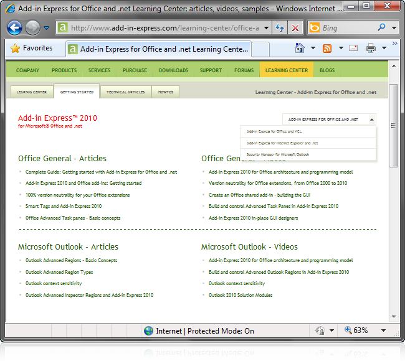This screenshot has height=361, width=405.
Task: Open the FORUMS menu
Action: (x=244, y=70)
